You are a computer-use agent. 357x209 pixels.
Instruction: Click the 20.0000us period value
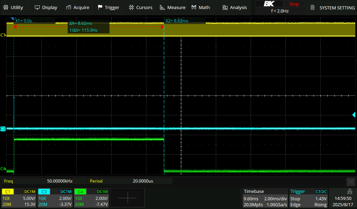[143, 181]
